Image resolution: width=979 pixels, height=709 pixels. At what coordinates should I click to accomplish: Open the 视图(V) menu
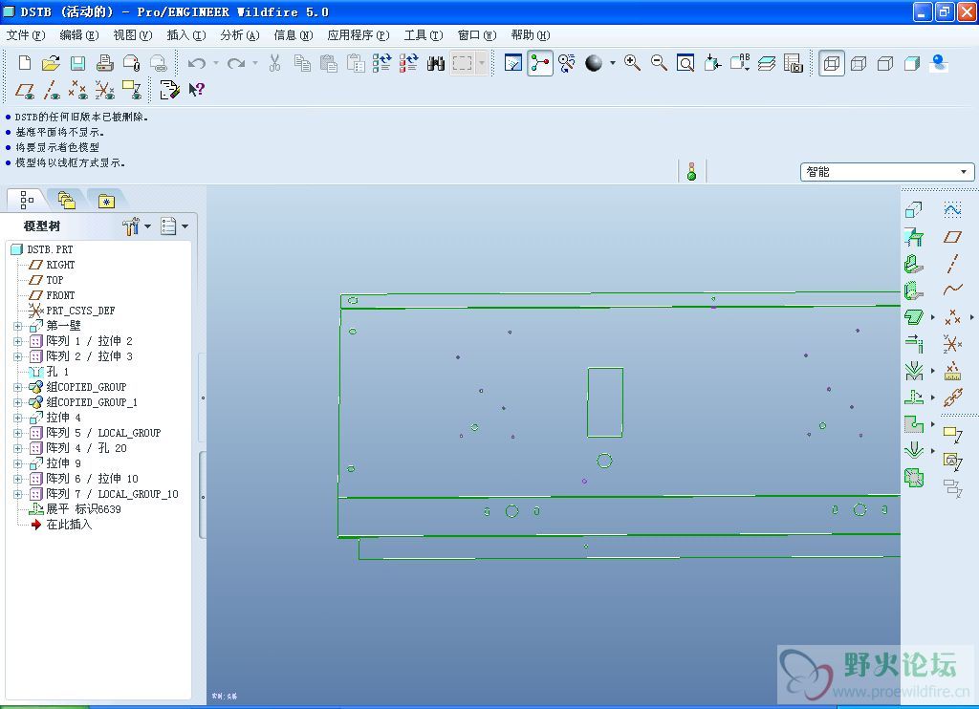click(133, 35)
